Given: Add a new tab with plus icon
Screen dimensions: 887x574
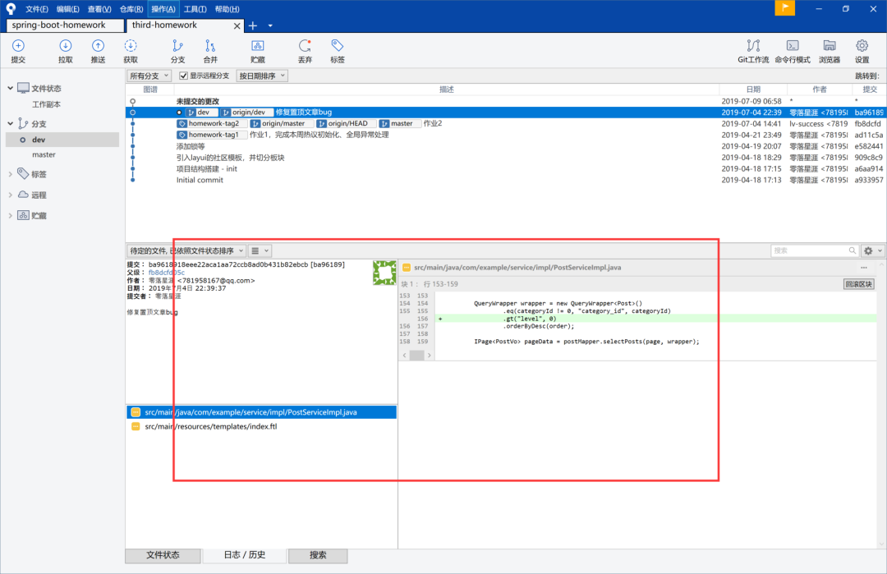Looking at the screenshot, I should 253,25.
